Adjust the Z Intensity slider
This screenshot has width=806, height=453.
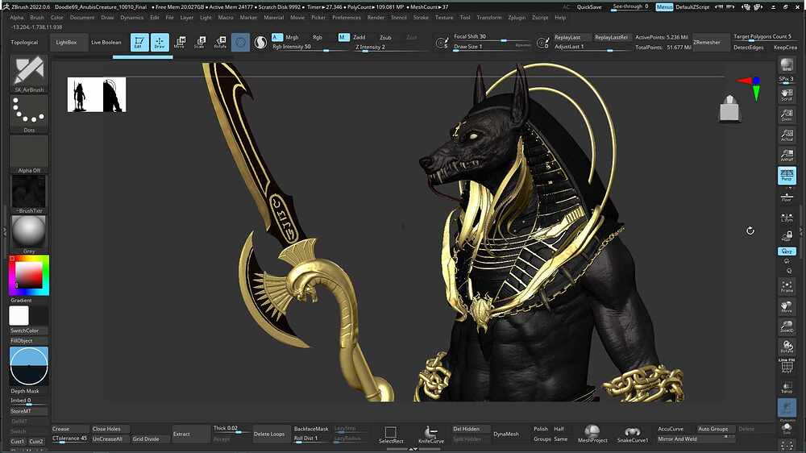378,47
